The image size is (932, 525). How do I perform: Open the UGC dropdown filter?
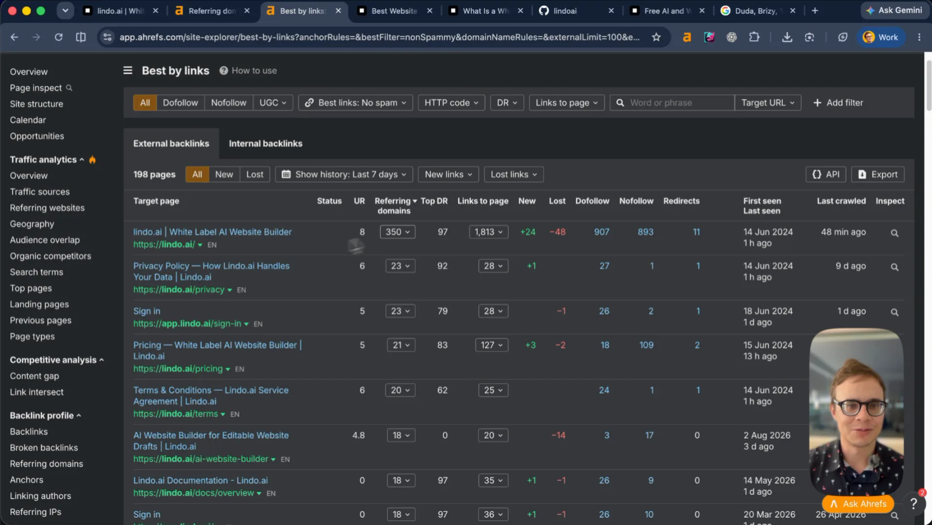coord(273,103)
